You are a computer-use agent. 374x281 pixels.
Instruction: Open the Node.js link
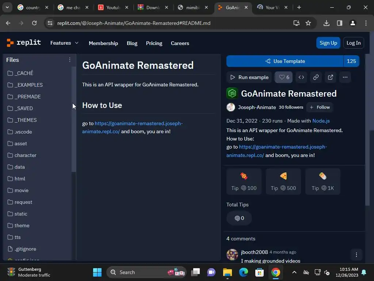[x=321, y=121]
